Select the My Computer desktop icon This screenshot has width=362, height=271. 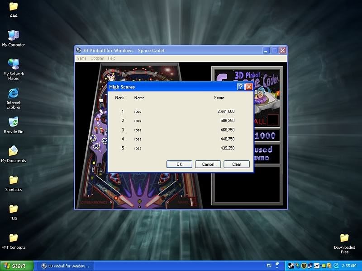click(x=14, y=38)
